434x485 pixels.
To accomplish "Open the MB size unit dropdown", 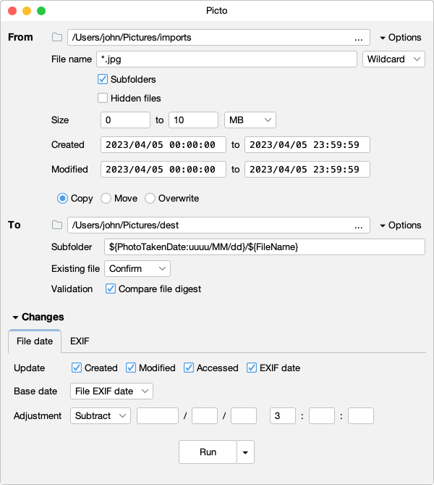I will [x=250, y=120].
